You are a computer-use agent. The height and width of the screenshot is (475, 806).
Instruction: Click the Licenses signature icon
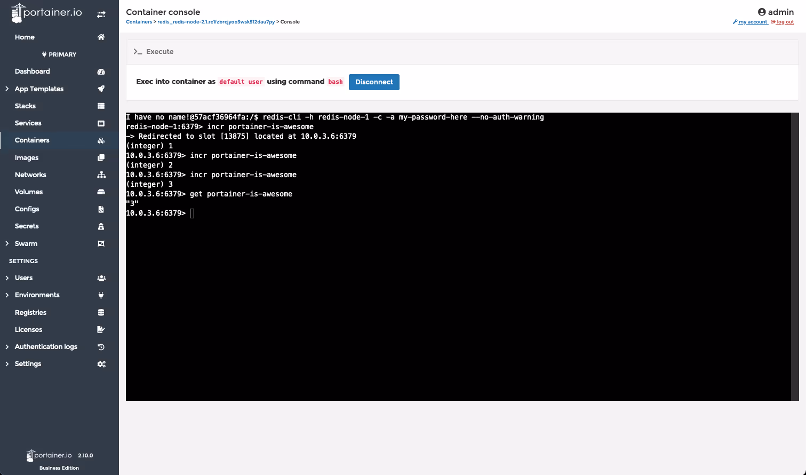point(101,330)
